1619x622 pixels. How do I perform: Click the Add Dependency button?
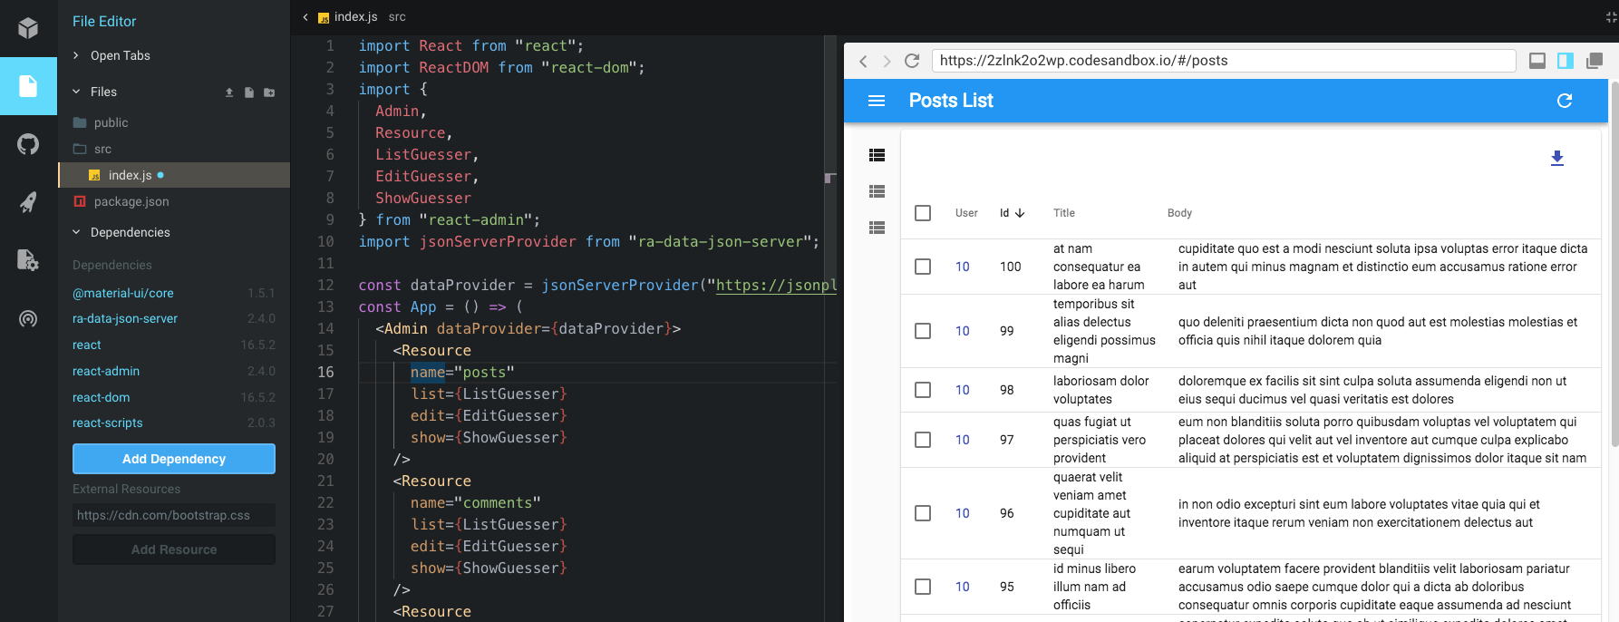coord(174,459)
